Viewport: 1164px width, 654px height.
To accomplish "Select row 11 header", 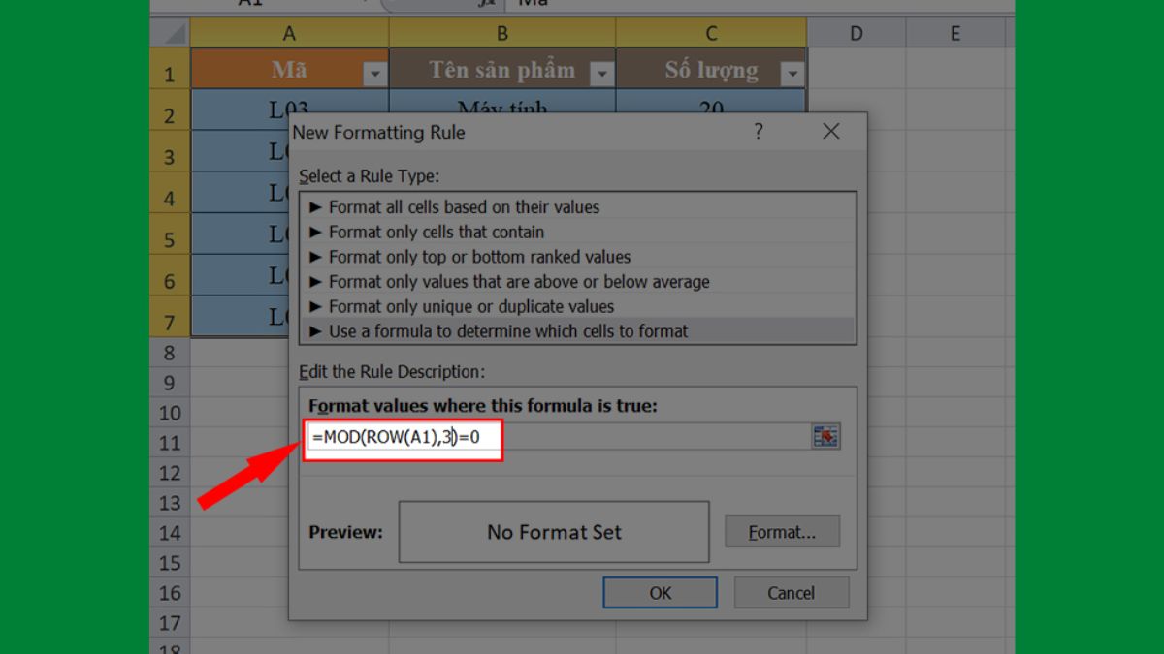I will [170, 443].
